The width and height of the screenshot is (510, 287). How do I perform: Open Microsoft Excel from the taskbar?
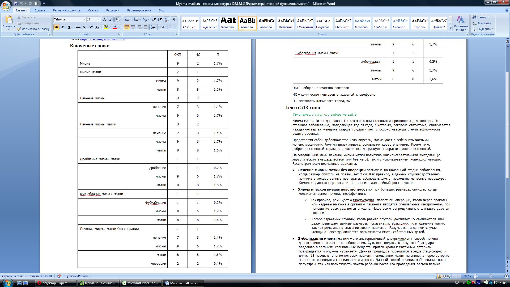click(x=141, y=283)
